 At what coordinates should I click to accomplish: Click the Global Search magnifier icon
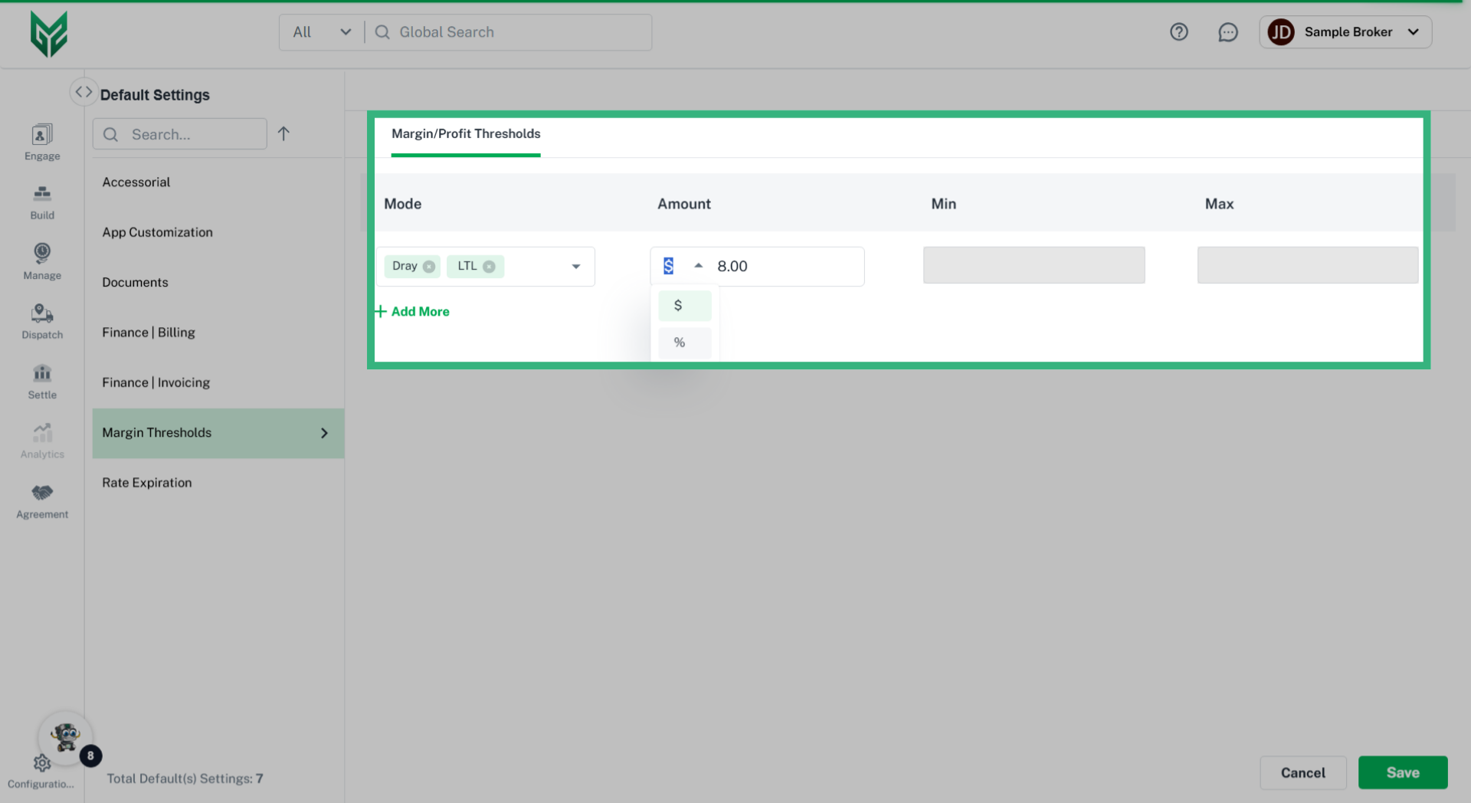tap(382, 32)
